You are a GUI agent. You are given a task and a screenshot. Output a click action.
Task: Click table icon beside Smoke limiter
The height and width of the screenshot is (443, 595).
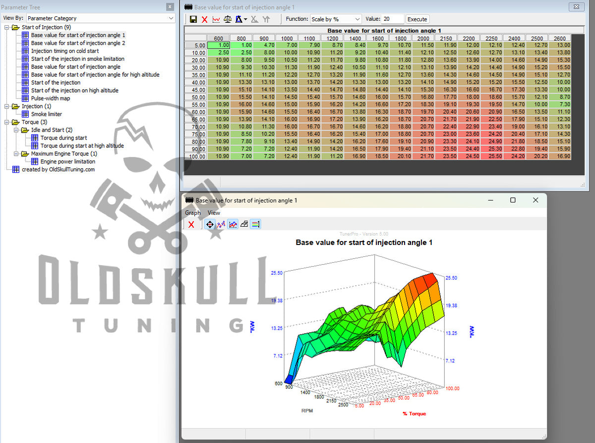pos(25,114)
